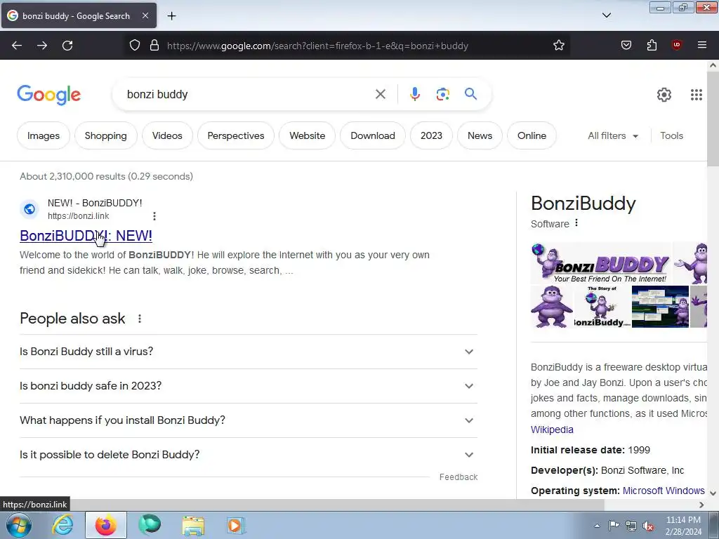Expand Is bonzi buddy safe in 2023?

click(x=249, y=386)
